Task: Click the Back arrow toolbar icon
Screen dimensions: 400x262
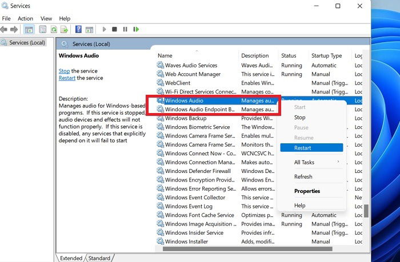Action: pos(3,29)
